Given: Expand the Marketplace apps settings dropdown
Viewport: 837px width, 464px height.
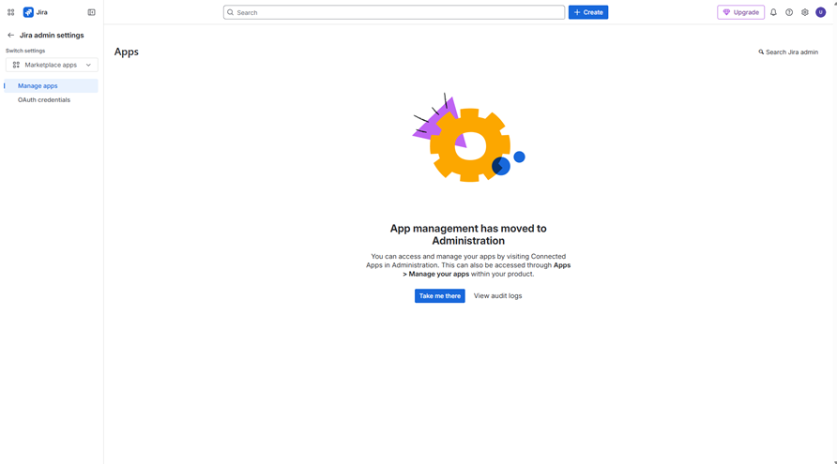Looking at the screenshot, I should tap(52, 65).
